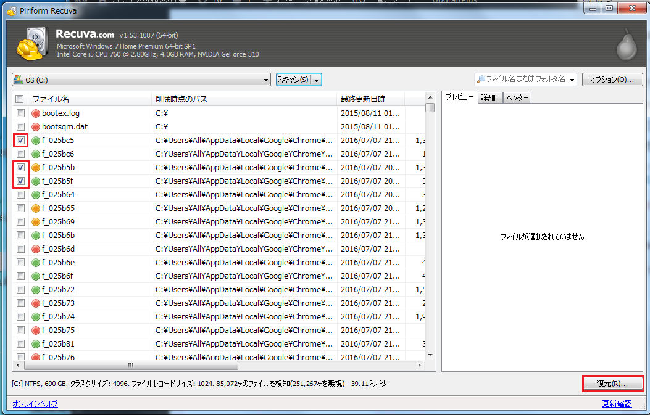This screenshot has width=650, height=415.
Task: Click the green status dot for f_025b81
Action: click(36, 344)
